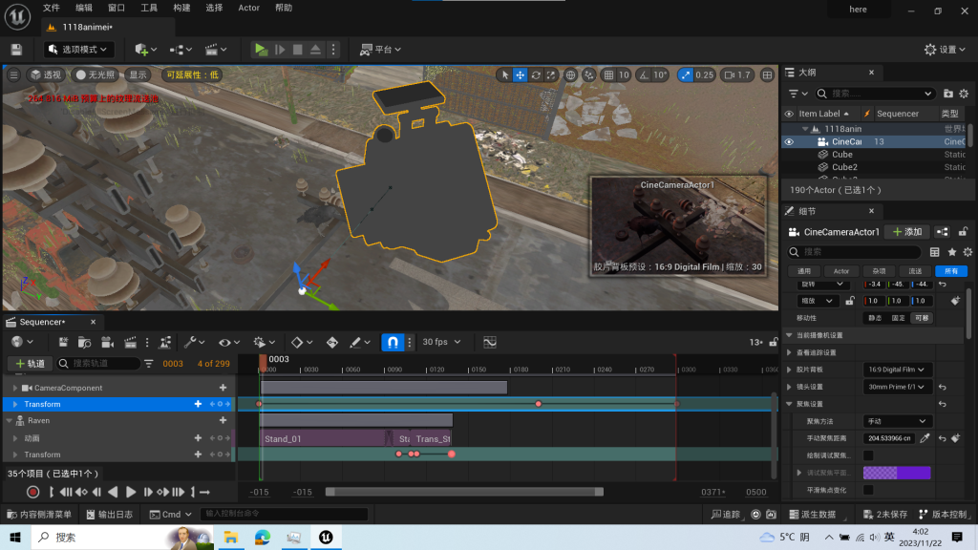Open the 16:9 Digital Film filmback dropdown
This screenshot has height=550, width=978.
coord(896,370)
